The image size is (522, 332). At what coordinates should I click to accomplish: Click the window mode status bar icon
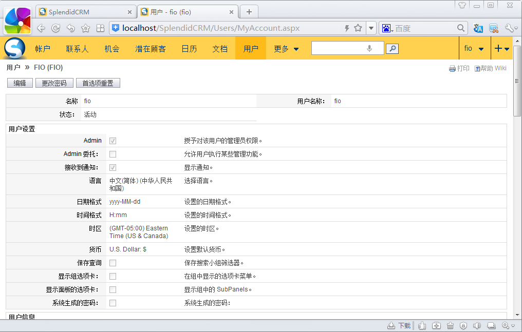click(491, 326)
